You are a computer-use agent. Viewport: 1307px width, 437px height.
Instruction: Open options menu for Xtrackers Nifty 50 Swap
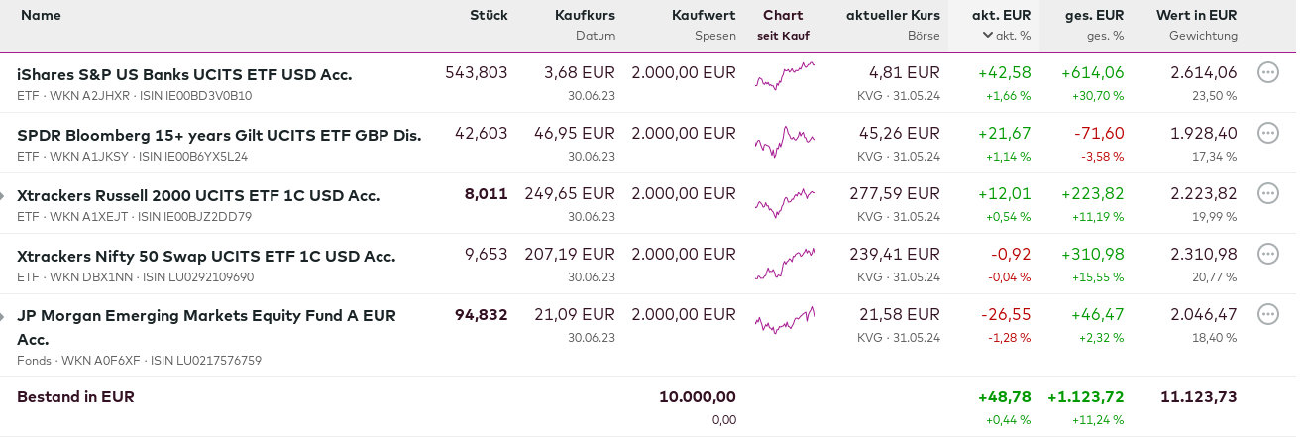coord(1267,254)
